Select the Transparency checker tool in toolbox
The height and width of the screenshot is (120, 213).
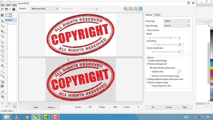tap(2, 86)
